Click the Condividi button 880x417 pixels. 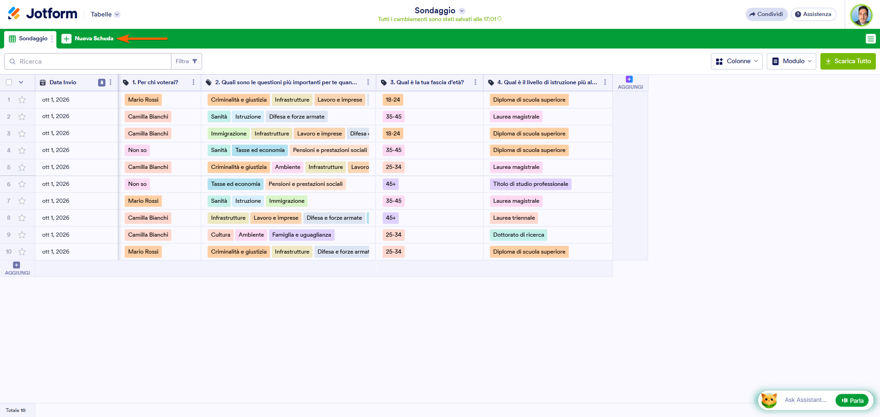pyautogui.click(x=766, y=14)
